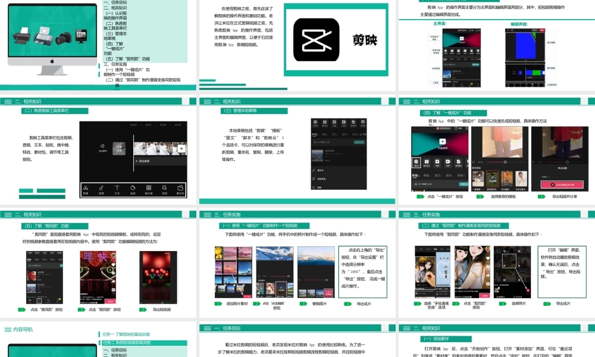Click the 剪辑 tab in 一键成片 slide's app screen
Screen dimensions: 595x357
415,176
